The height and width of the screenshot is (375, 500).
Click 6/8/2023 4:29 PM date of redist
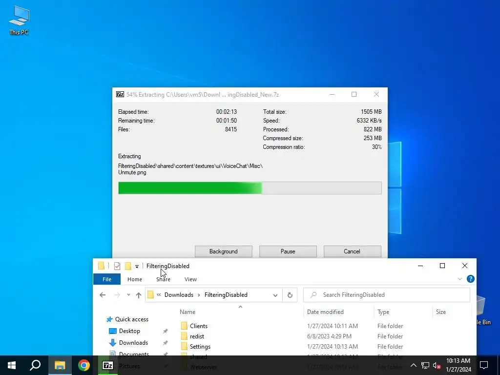tap(329, 336)
